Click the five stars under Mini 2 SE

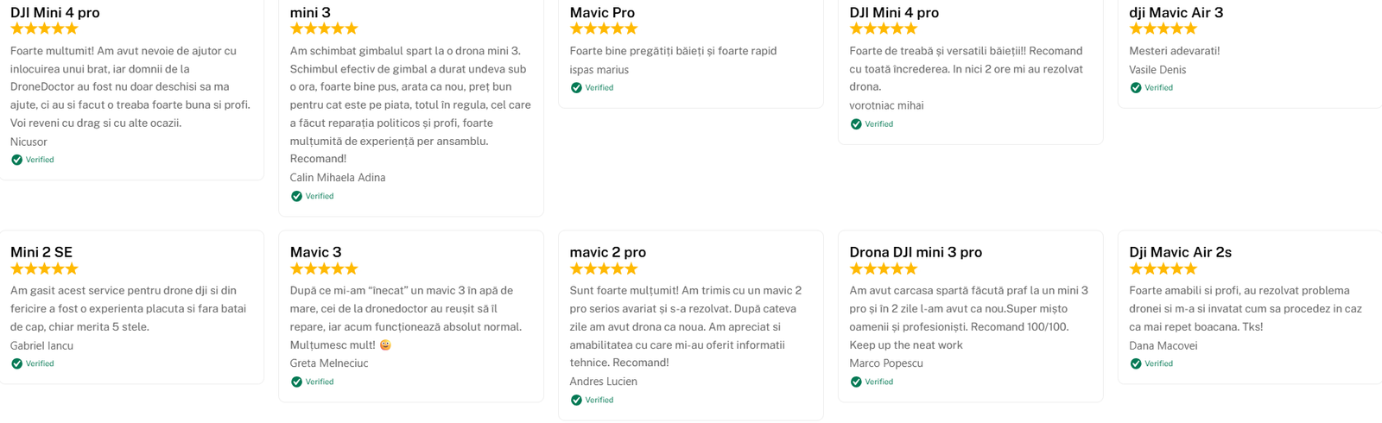(x=44, y=268)
